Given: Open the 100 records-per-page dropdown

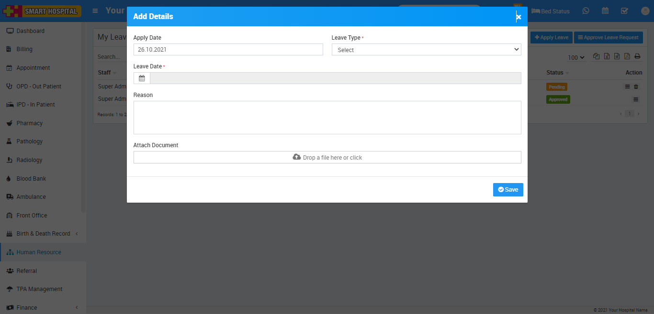Looking at the screenshot, I should 576,57.
